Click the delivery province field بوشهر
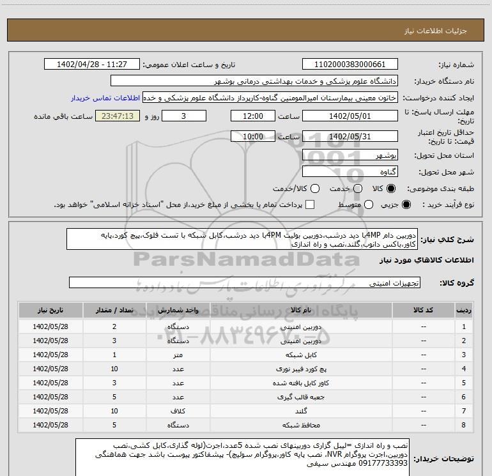Image resolution: width=492 pixels, height=476 pixels. point(350,155)
